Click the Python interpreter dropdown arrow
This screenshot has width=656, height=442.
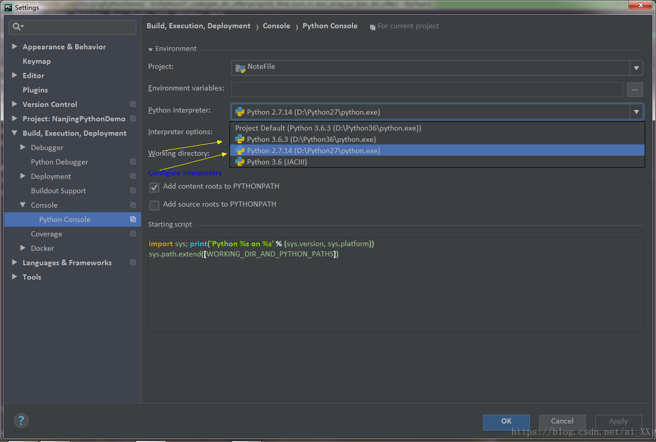click(x=636, y=112)
